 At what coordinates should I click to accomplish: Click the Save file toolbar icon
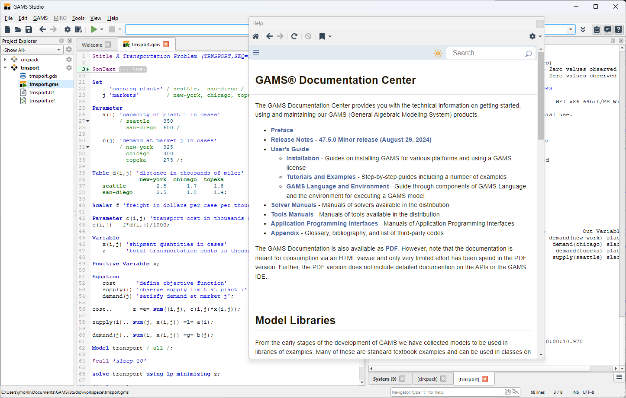point(29,29)
